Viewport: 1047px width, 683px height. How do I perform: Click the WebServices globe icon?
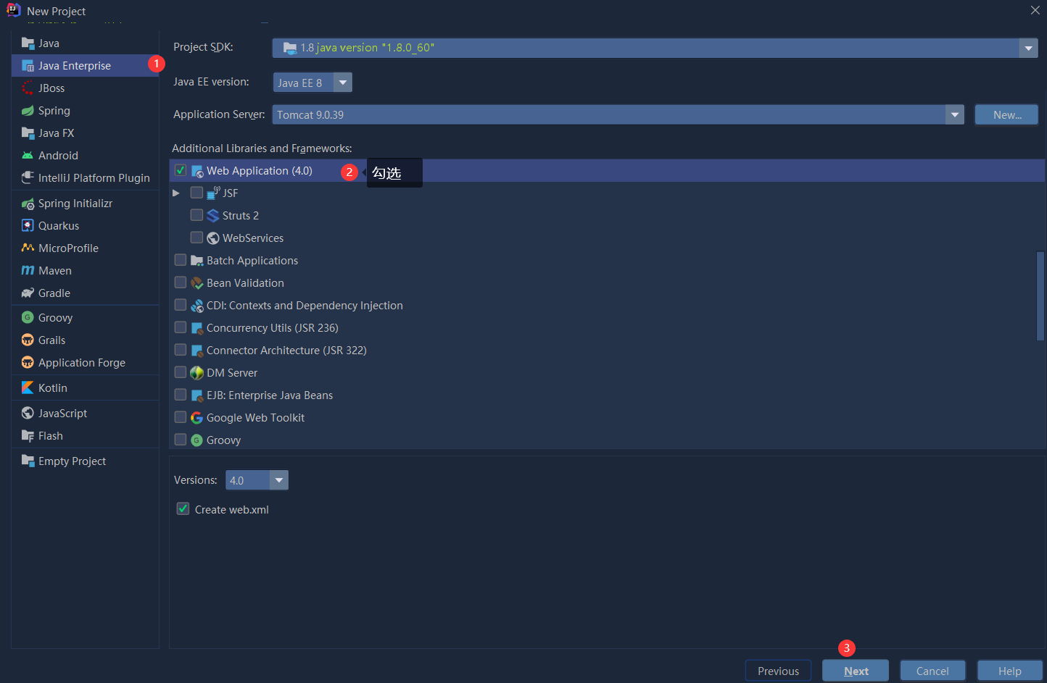[212, 238]
